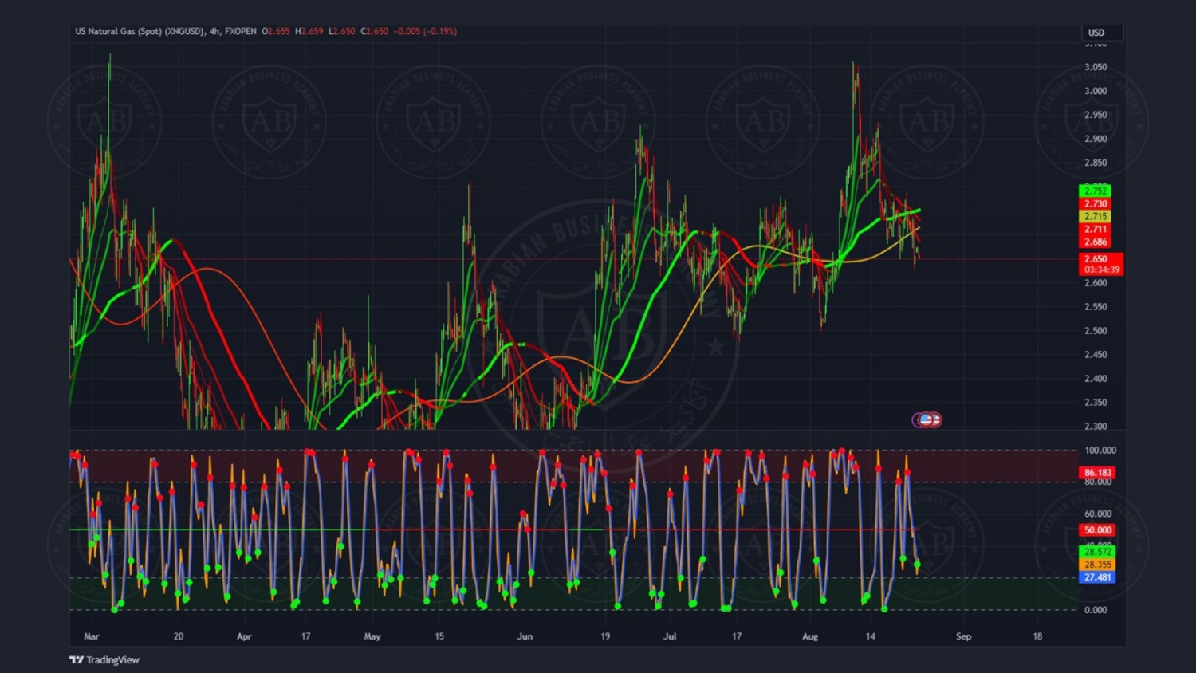1196x673 pixels.
Task: Click the Jul label on the time axis
Action: click(x=670, y=636)
